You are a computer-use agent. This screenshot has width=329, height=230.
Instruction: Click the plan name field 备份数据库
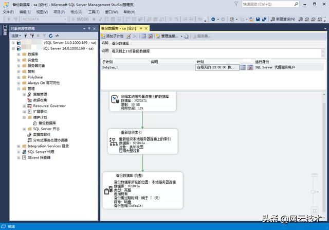218,44
